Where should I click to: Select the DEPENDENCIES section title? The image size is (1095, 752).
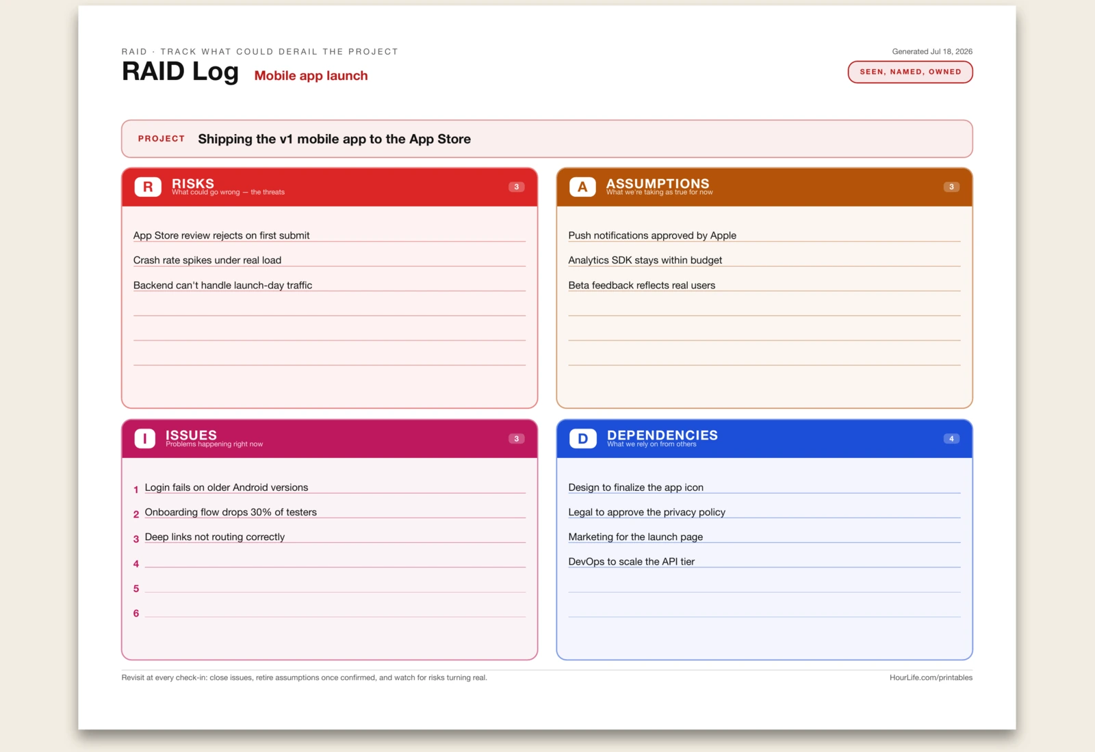(x=662, y=435)
